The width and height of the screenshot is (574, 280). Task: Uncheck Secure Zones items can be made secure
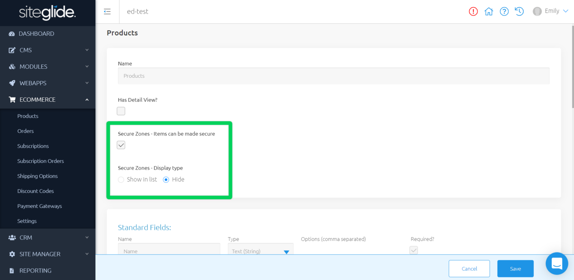pos(121,145)
